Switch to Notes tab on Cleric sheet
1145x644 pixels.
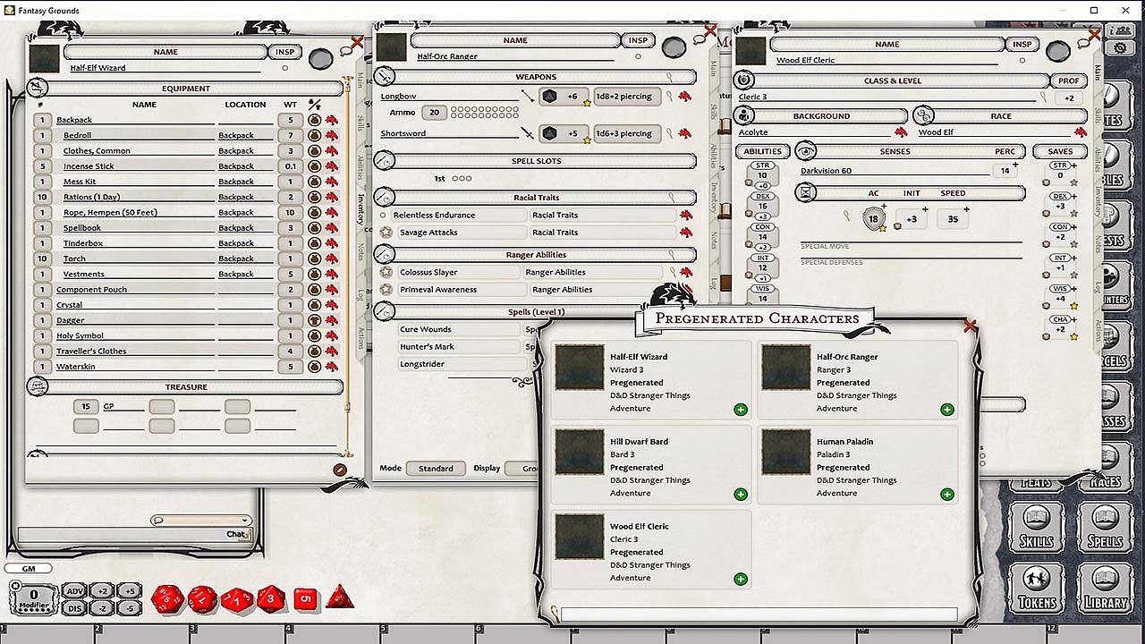(1098, 243)
